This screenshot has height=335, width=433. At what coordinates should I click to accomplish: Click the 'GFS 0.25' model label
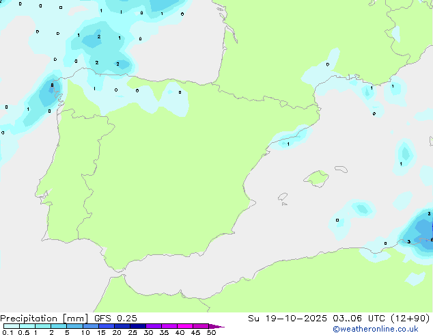115,319
